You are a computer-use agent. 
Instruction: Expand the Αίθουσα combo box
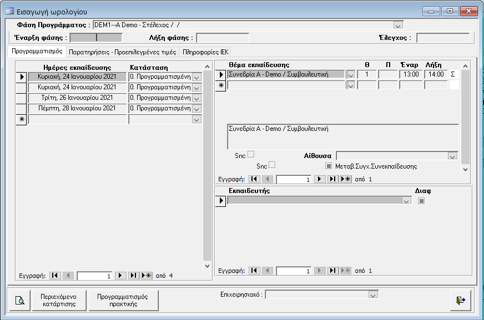[452, 156]
